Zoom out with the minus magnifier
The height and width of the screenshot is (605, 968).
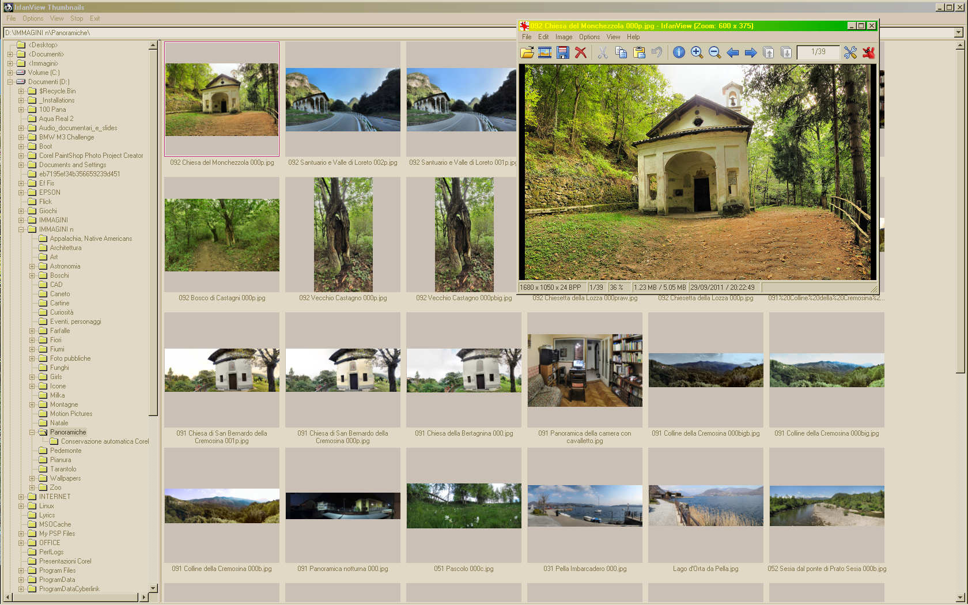[x=714, y=52]
